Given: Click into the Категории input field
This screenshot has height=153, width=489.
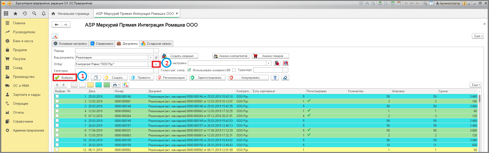Looking at the screenshot, I should 114,71.
